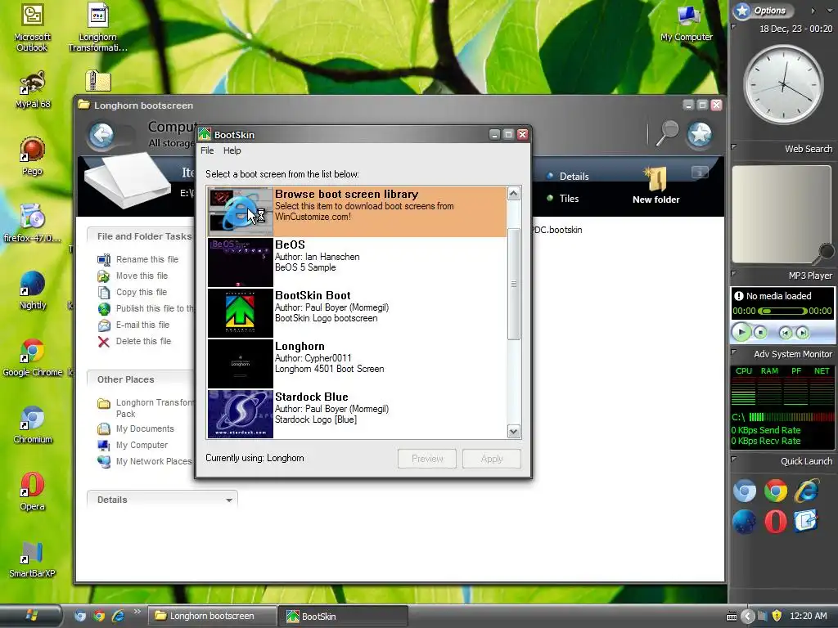This screenshot has width=838, height=628.
Task: Collapse the MP3 Player sidebar panel
Action: [734, 273]
